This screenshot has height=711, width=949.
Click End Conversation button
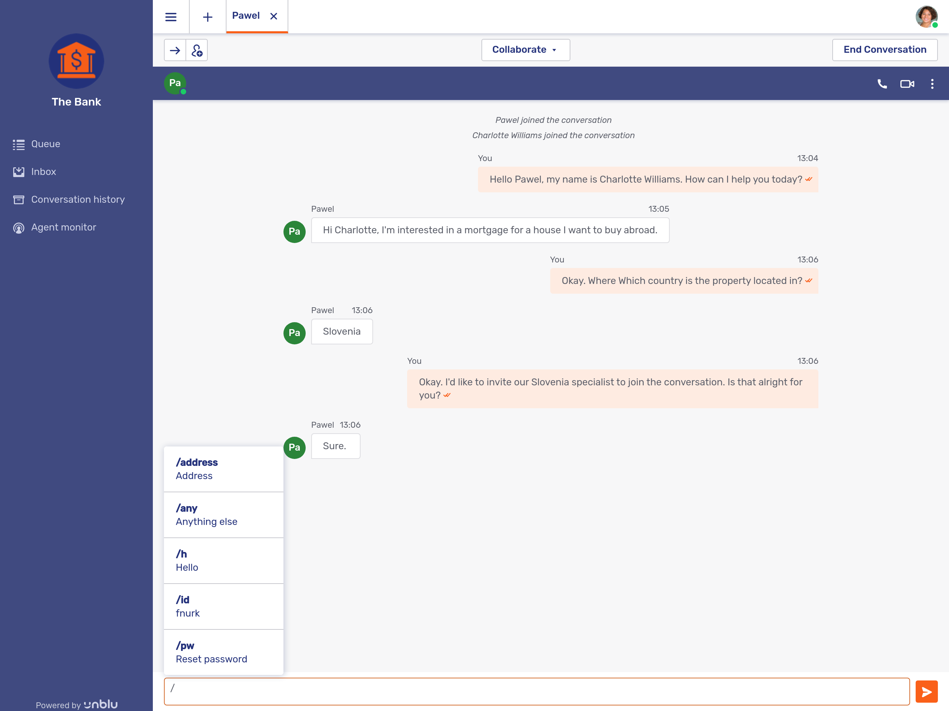[x=884, y=50]
